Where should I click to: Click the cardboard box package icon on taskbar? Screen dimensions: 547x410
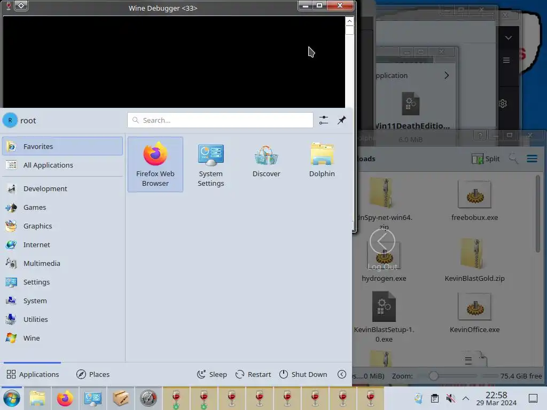(121, 398)
